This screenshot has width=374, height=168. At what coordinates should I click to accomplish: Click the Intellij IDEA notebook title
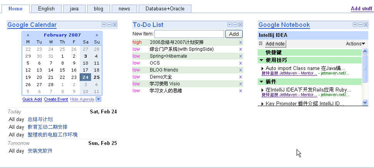273,35
